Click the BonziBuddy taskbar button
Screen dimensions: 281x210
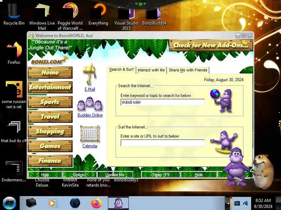(118, 203)
